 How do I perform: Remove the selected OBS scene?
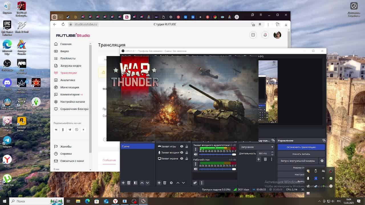click(129, 183)
